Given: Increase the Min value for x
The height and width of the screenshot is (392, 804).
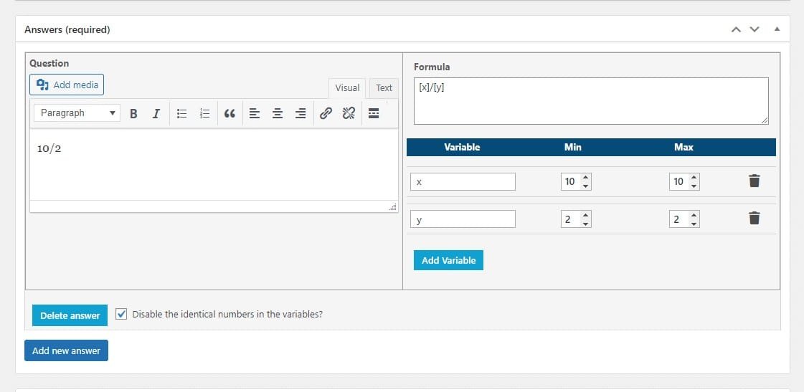Looking at the screenshot, I should click(585, 177).
